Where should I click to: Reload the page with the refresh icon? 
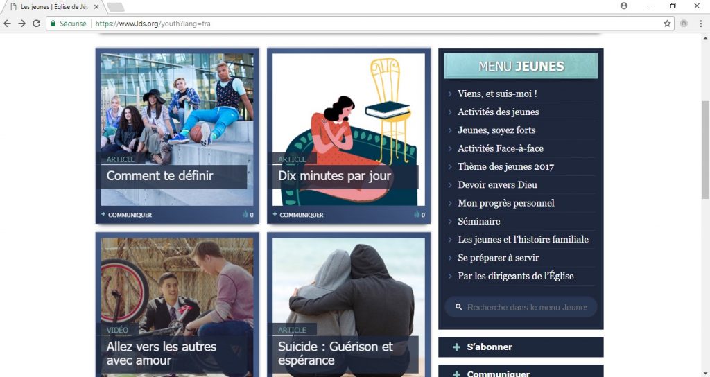37,24
